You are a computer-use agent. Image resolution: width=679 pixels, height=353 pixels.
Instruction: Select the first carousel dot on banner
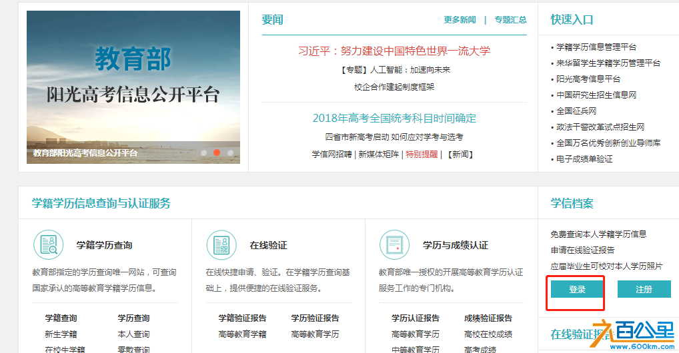coord(204,153)
